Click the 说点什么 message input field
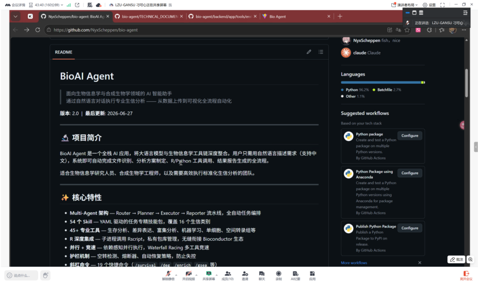 [x=21, y=275]
